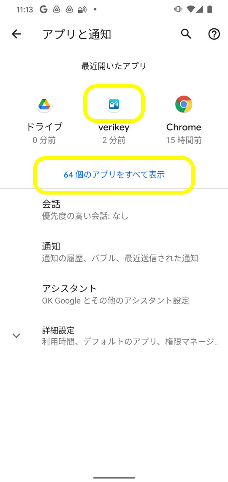
Task: Tap the battery icon in status bar
Action: (x=209, y=10)
